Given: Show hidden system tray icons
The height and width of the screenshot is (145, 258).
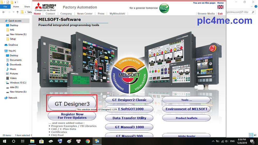Looking at the screenshot, I should point(213,141).
